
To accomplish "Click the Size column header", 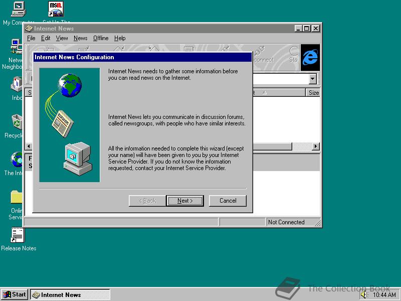I will (x=313, y=93).
